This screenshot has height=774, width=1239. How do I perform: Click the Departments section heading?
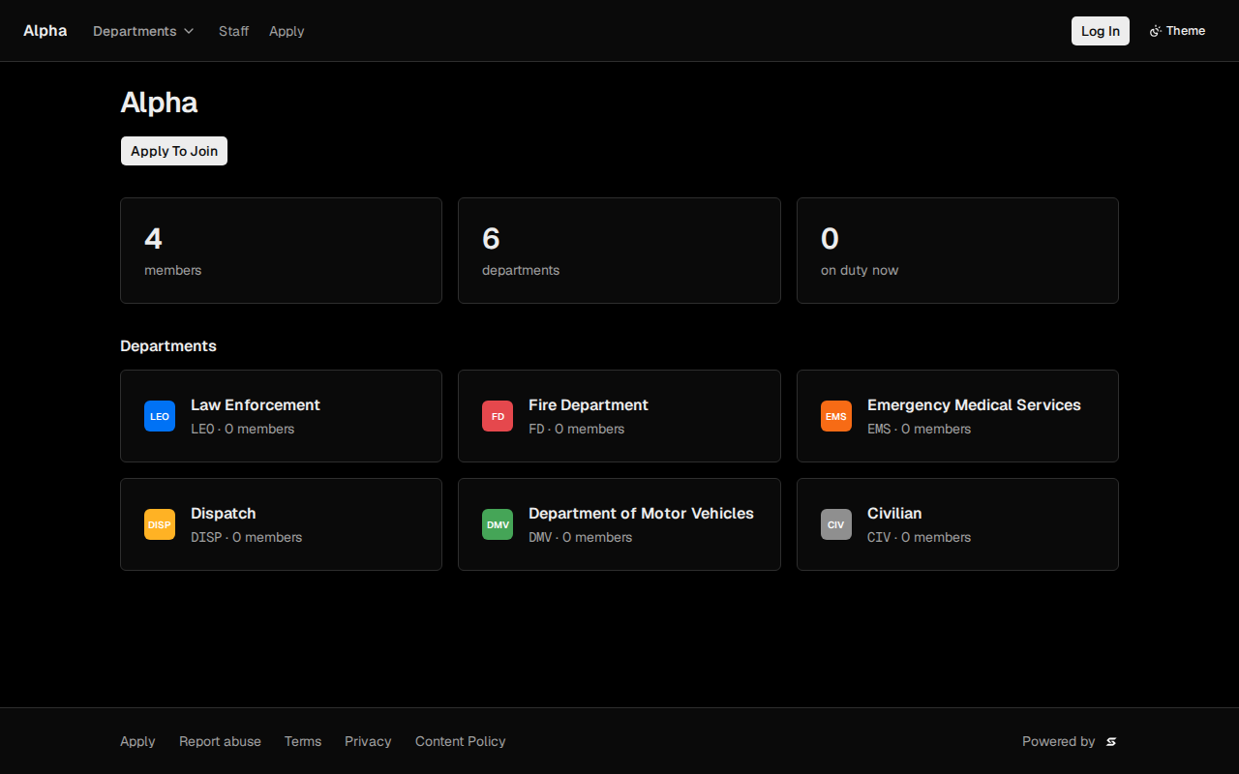168,346
